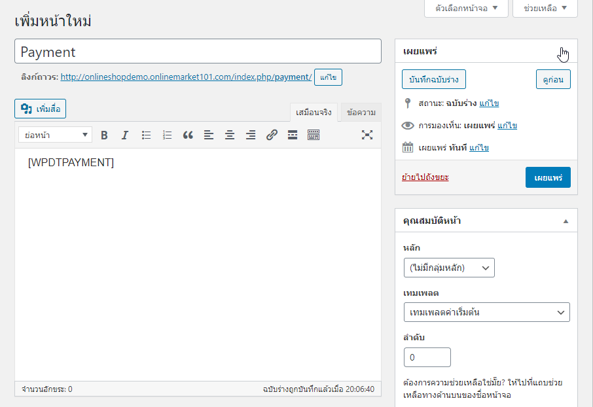Click the Payment title input field
Screen dimensions: 593x407
point(198,51)
